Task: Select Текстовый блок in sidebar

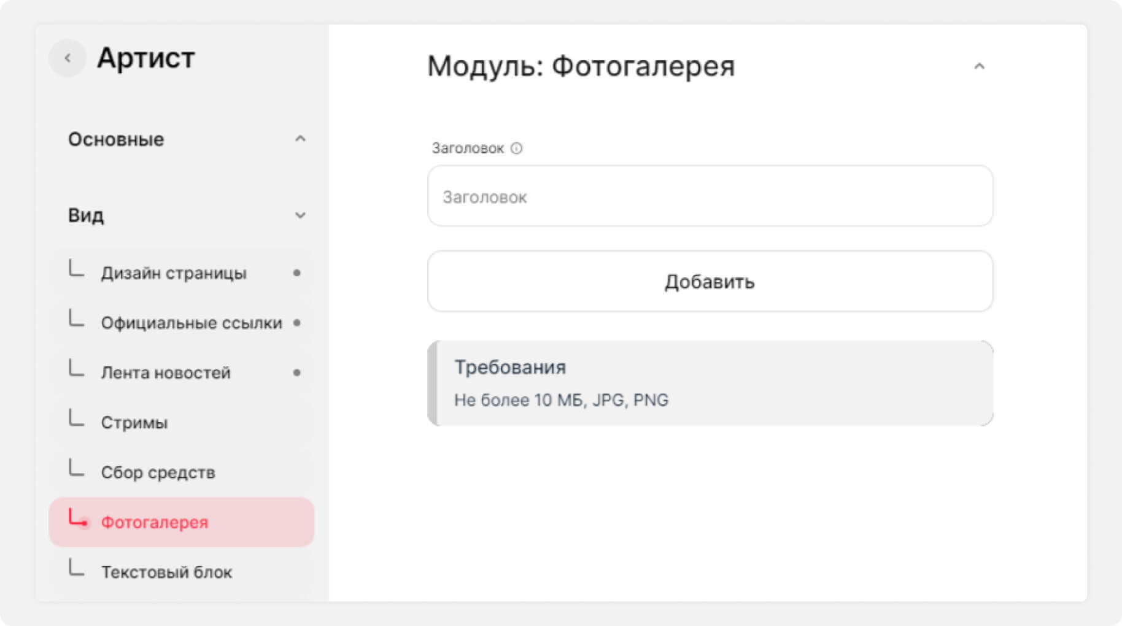Action: (166, 572)
